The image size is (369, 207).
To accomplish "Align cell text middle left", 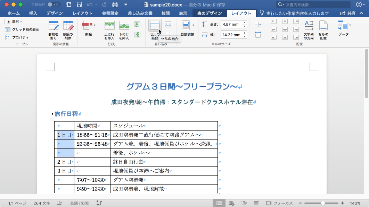I will coord(274,29).
